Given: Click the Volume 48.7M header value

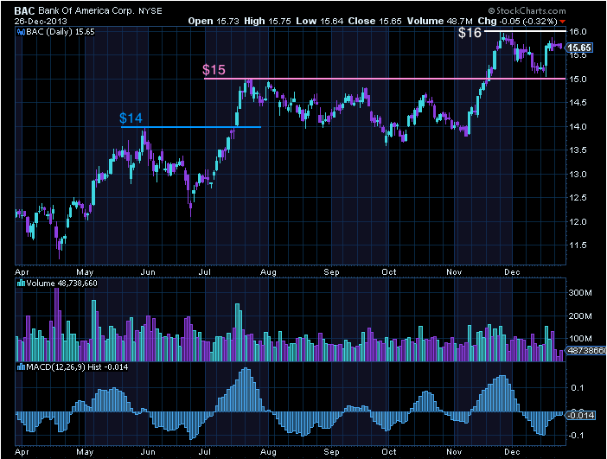Looking at the screenshot, I should (x=440, y=22).
